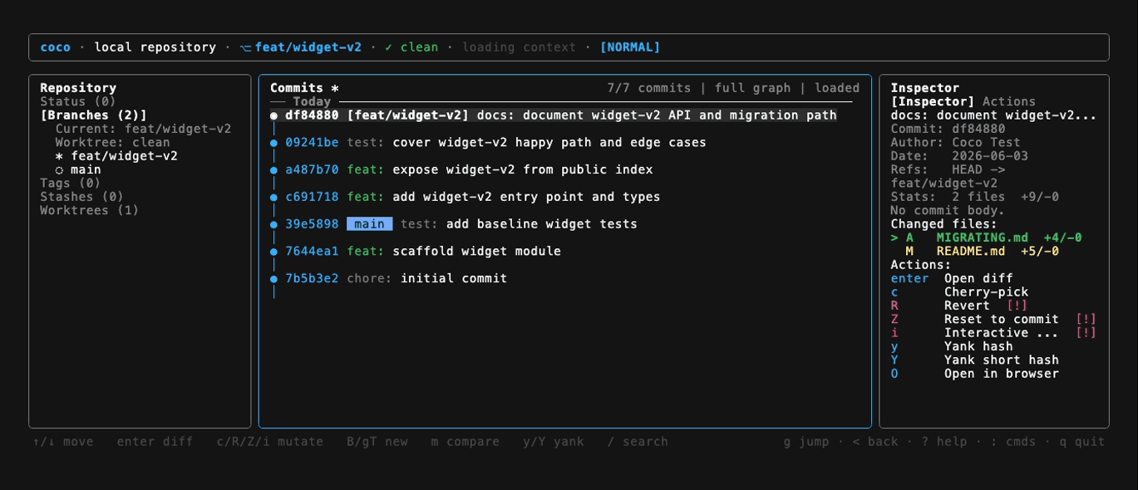
Task: Select the main branch in sidebar
Action: click(78, 169)
